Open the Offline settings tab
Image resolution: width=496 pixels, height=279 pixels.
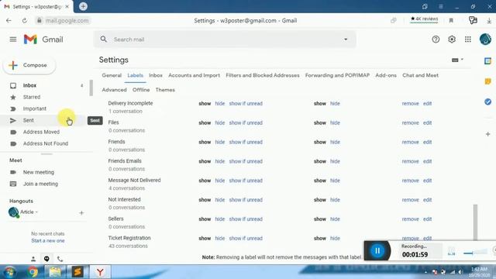point(141,90)
